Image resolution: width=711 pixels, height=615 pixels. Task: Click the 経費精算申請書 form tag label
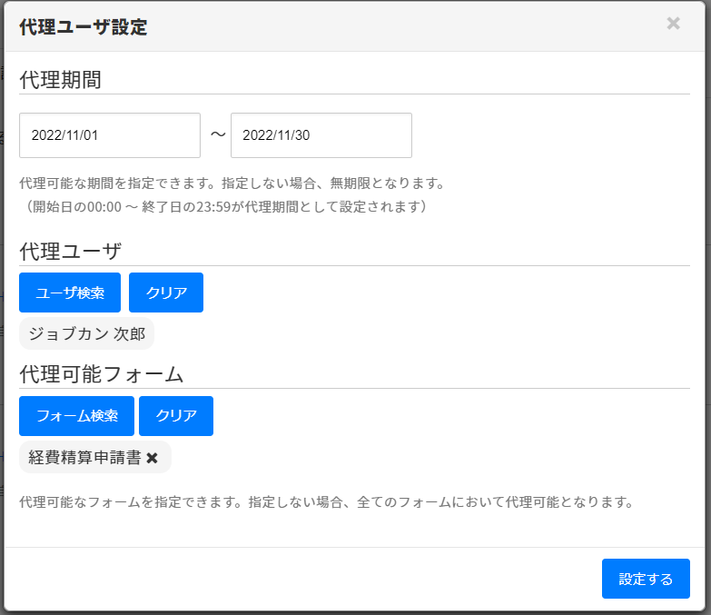(x=84, y=458)
